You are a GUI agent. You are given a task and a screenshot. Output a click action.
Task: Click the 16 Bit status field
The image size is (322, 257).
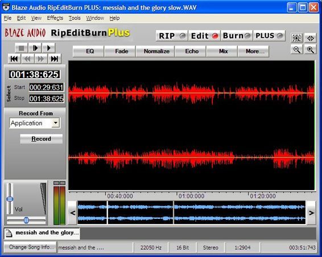tap(183, 247)
